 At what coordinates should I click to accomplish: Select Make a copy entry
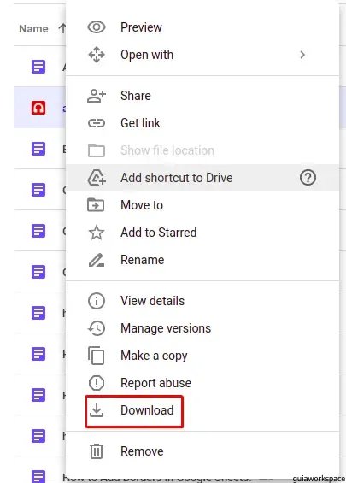[x=202, y=356]
